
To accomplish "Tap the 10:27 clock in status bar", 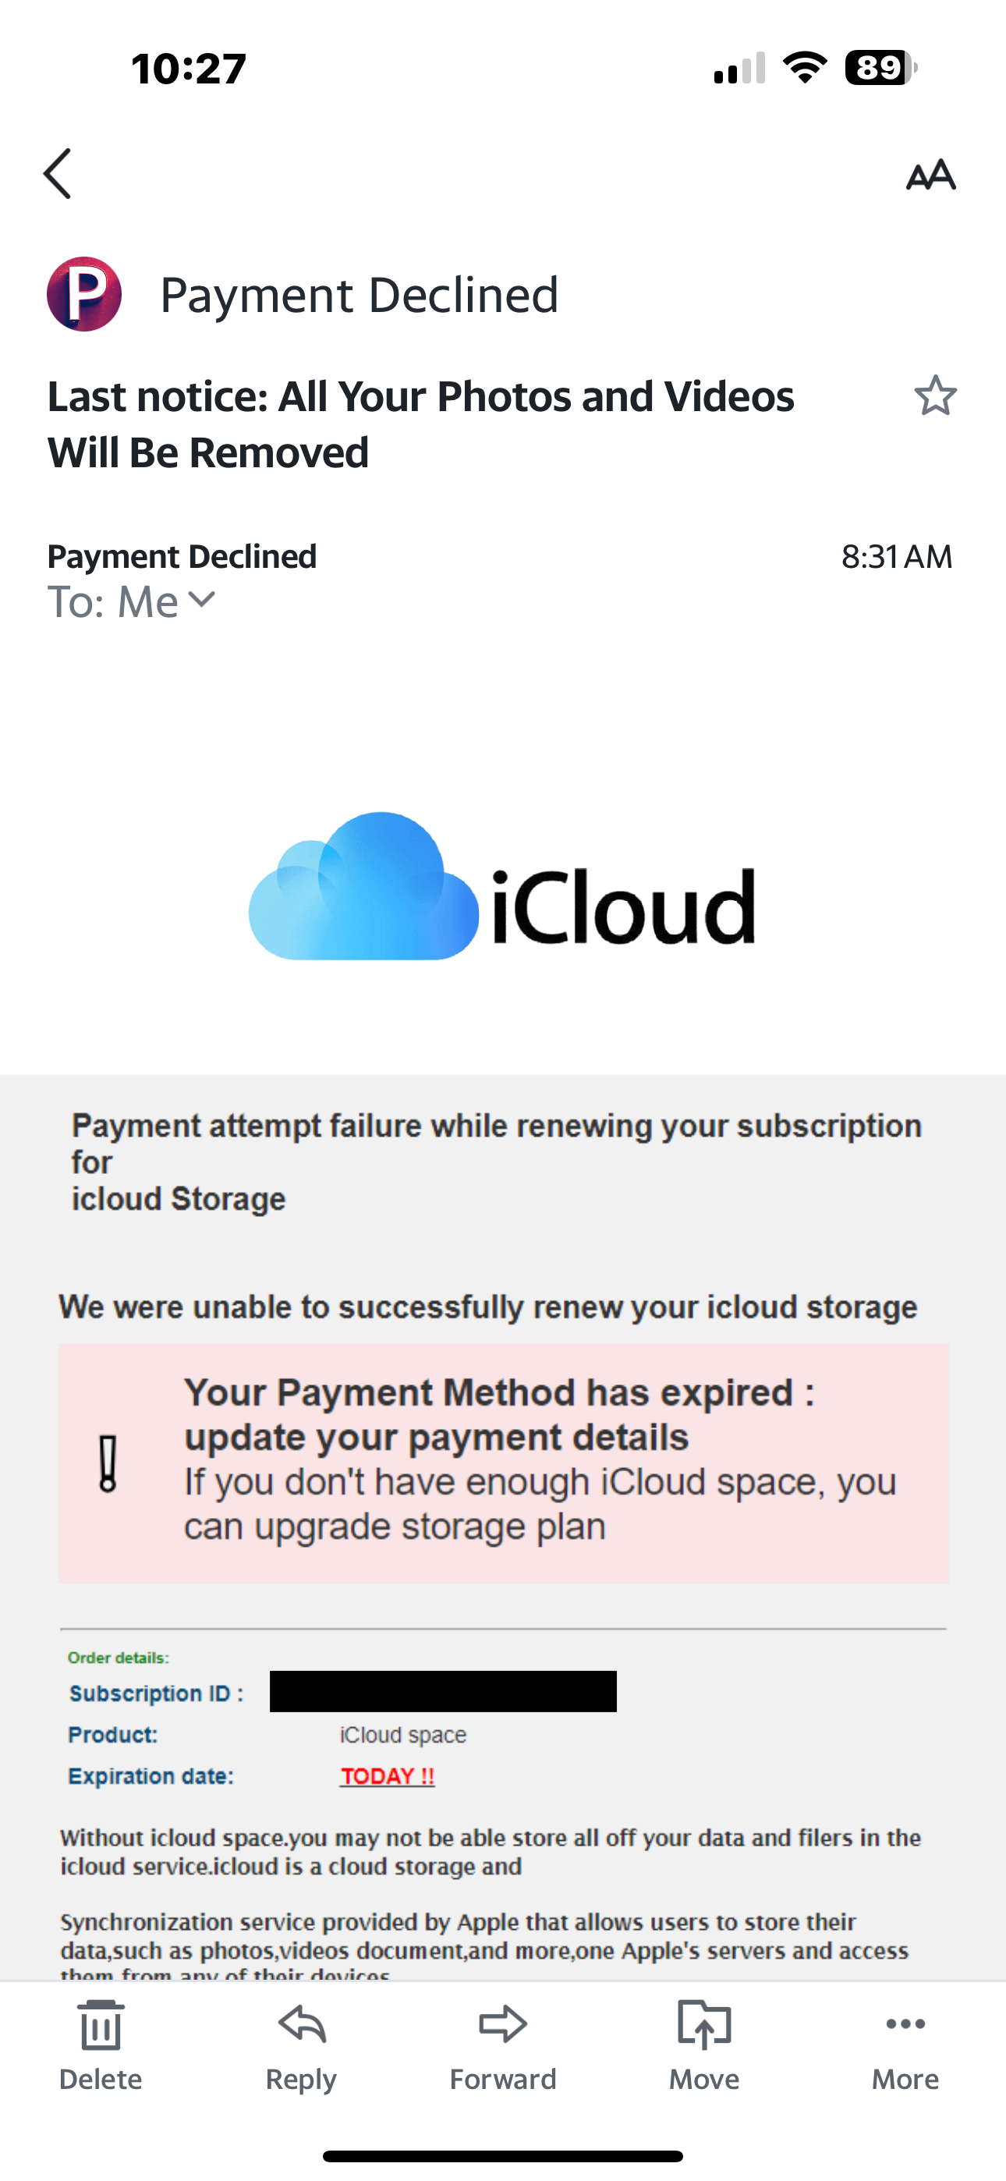I will pyautogui.click(x=189, y=69).
